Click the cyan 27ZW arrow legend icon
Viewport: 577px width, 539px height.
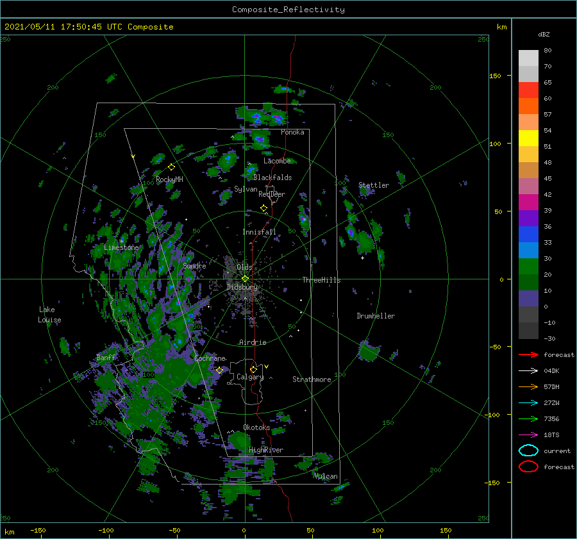pos(528,402)
